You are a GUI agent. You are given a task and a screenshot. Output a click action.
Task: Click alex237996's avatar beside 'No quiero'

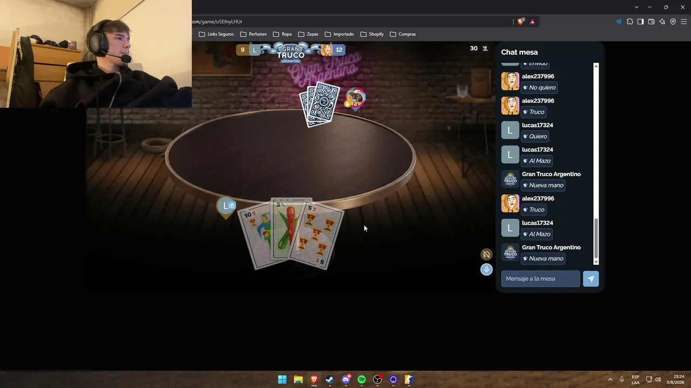coord(510,81)
